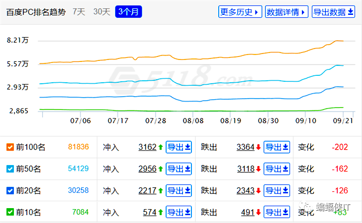The height and width of the screenshot is (223, 362).
Task: Click the 07/06 date label on chart axis
Action: 80,120
